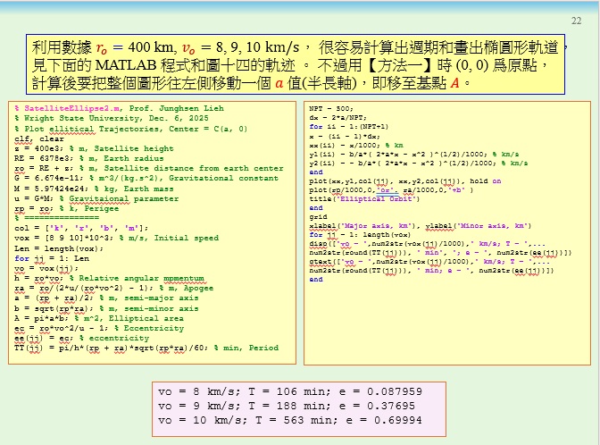
Task: Click the slide page number 22
Action: pyautogui.click(x=574, y=21)
